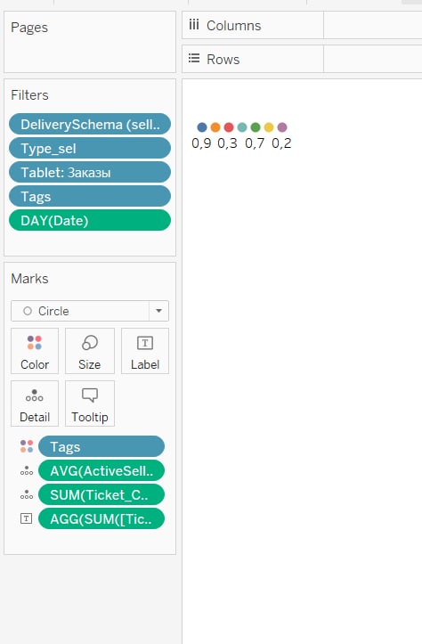Select the DAY(Date) filter pill

[x=90, y=221]
